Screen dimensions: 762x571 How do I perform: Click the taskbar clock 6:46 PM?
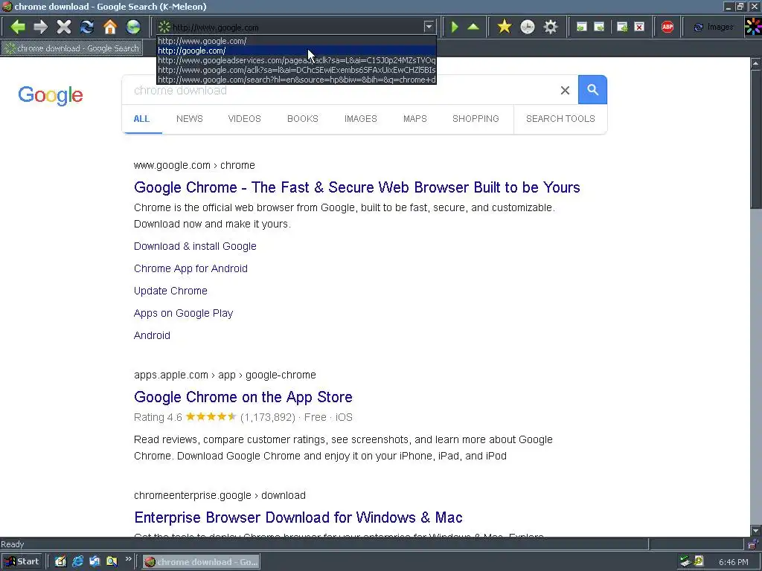pos(733,562)
